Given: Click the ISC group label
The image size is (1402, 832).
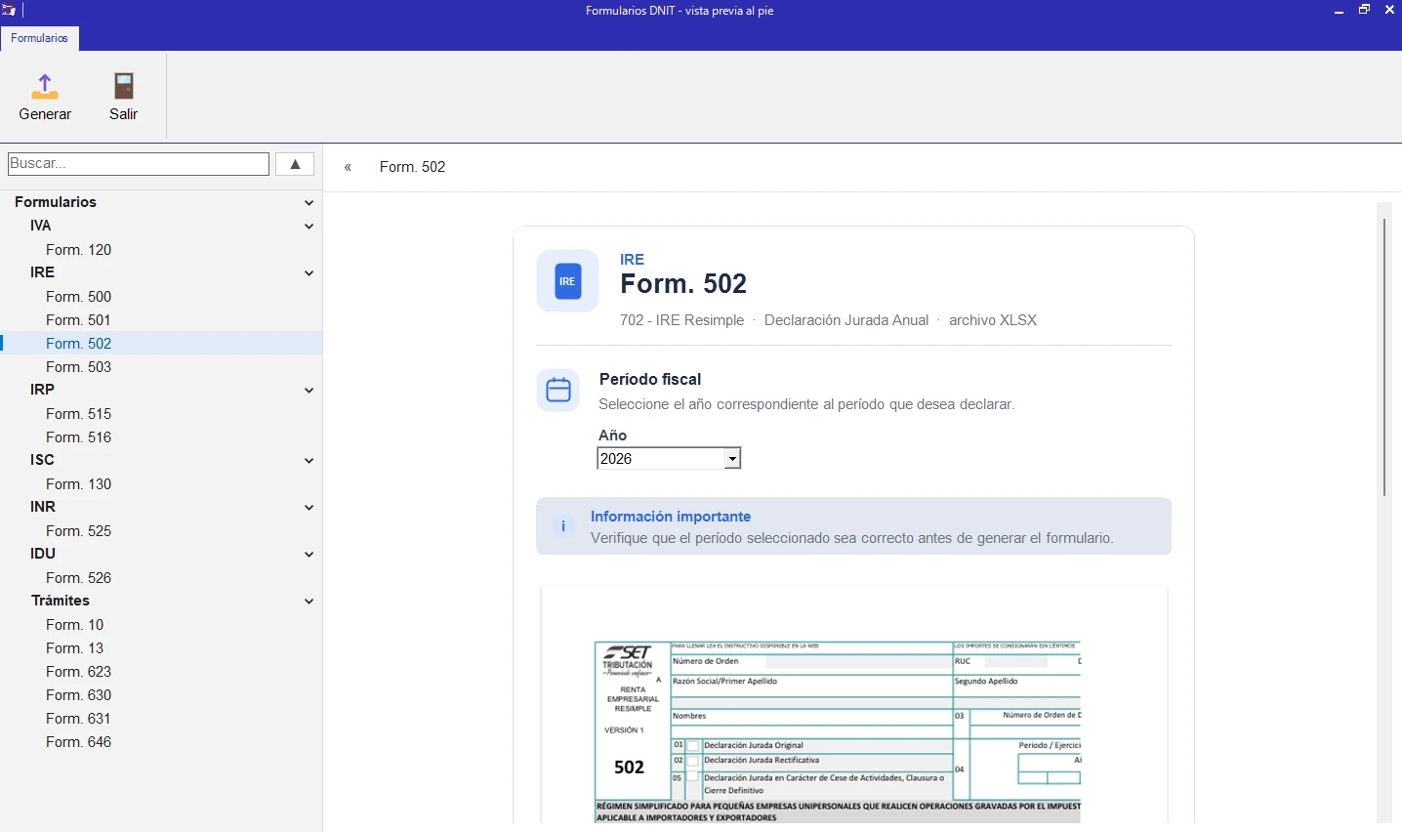Looking at the screenshot, I should coord(42,460).
